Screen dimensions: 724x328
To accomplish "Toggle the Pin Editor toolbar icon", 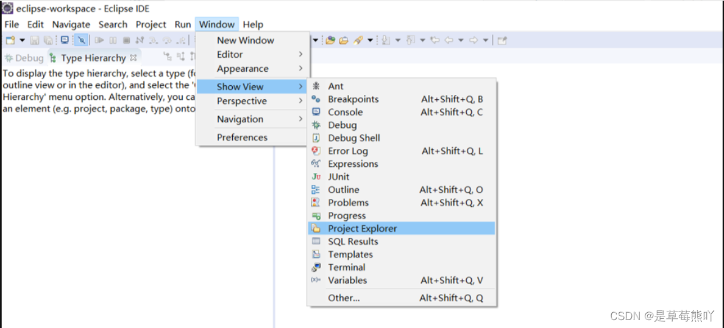I will (502, 40).
